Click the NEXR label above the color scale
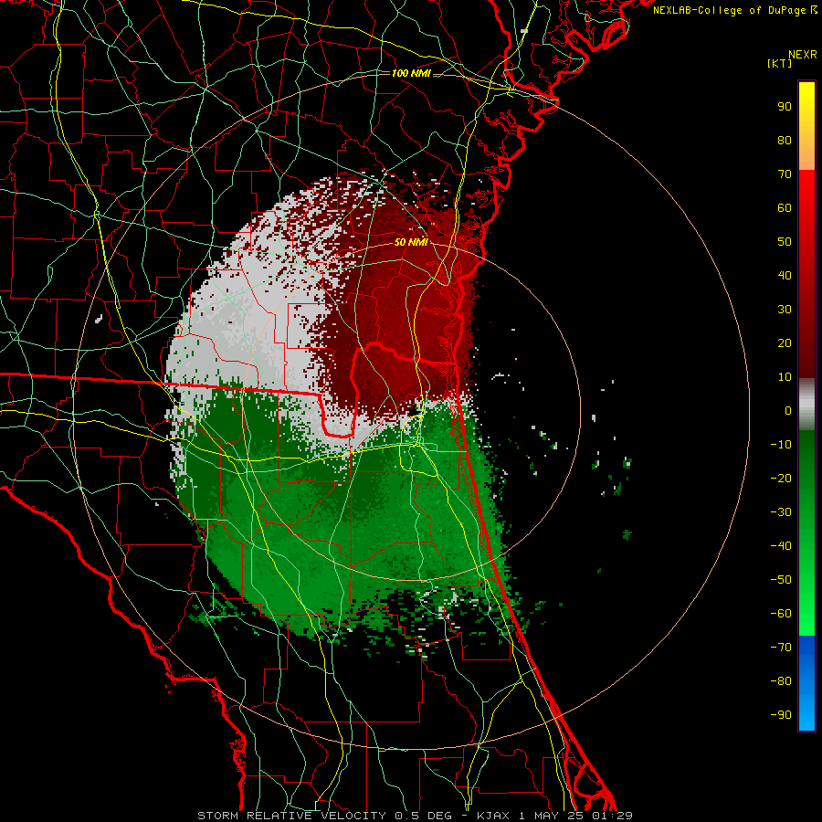This screenshot has height=822, width=822. pyautogui.click(x=803, y=54)
